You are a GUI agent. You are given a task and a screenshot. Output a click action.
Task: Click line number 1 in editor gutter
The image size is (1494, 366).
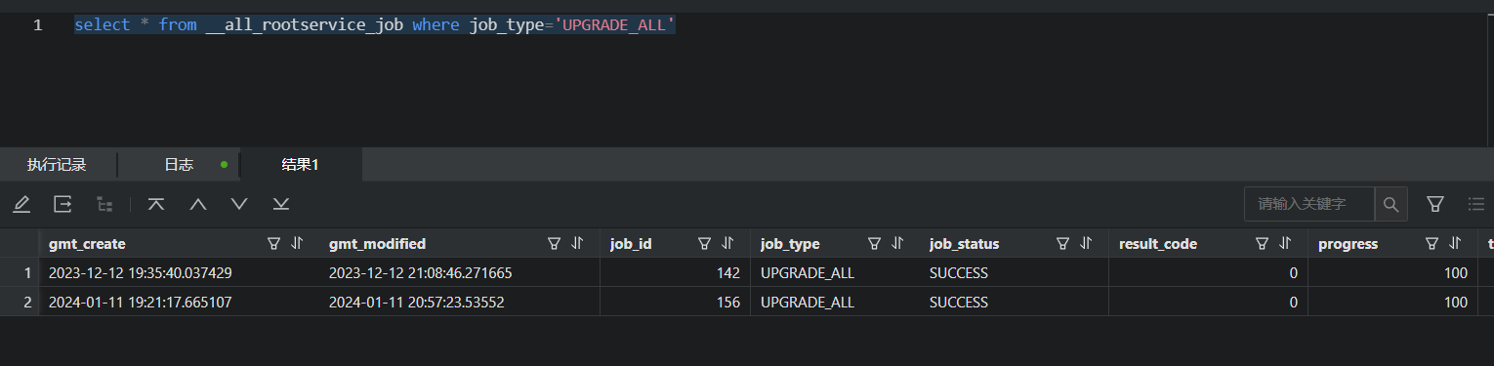(x=37, y=25)
